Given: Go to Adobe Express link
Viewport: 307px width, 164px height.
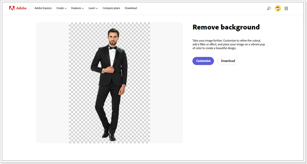Looking at the screenshot, I should 43,8.
